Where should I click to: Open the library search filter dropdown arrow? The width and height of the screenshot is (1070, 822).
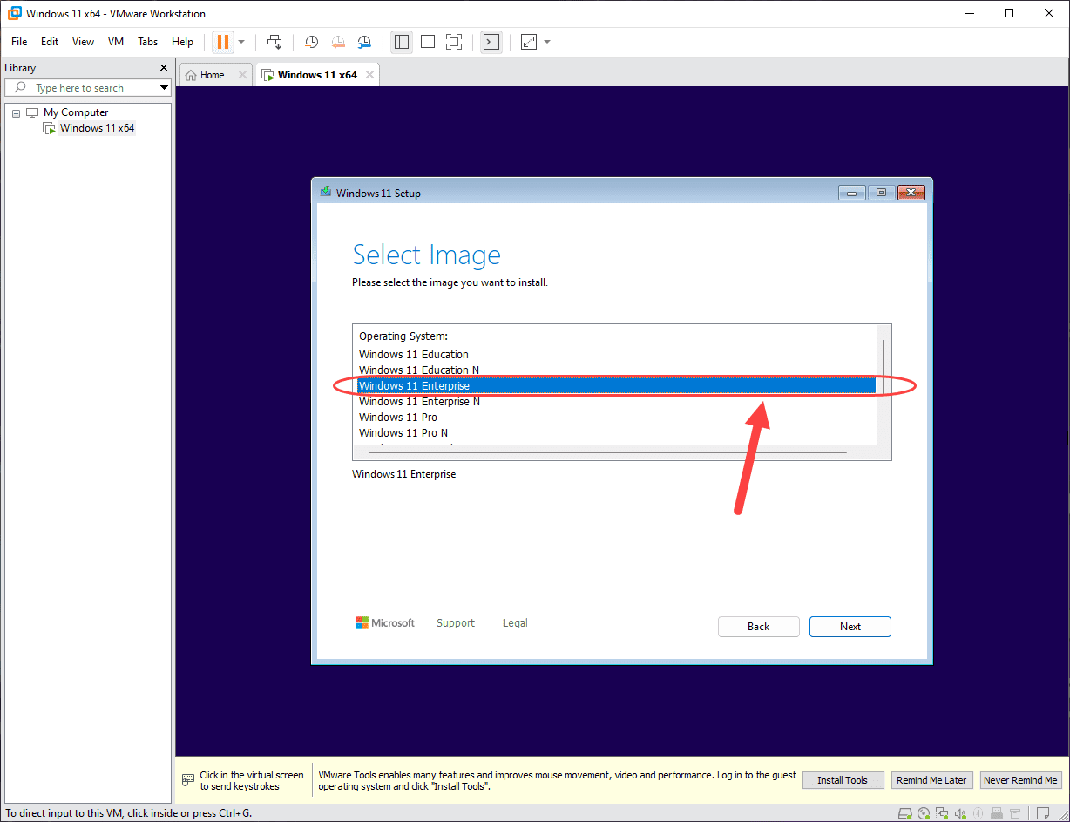pyautogui.click(x=164, y=88)
